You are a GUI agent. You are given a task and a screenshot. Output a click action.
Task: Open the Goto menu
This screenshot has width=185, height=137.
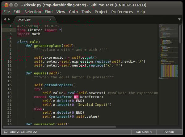[x=74, y=12]
